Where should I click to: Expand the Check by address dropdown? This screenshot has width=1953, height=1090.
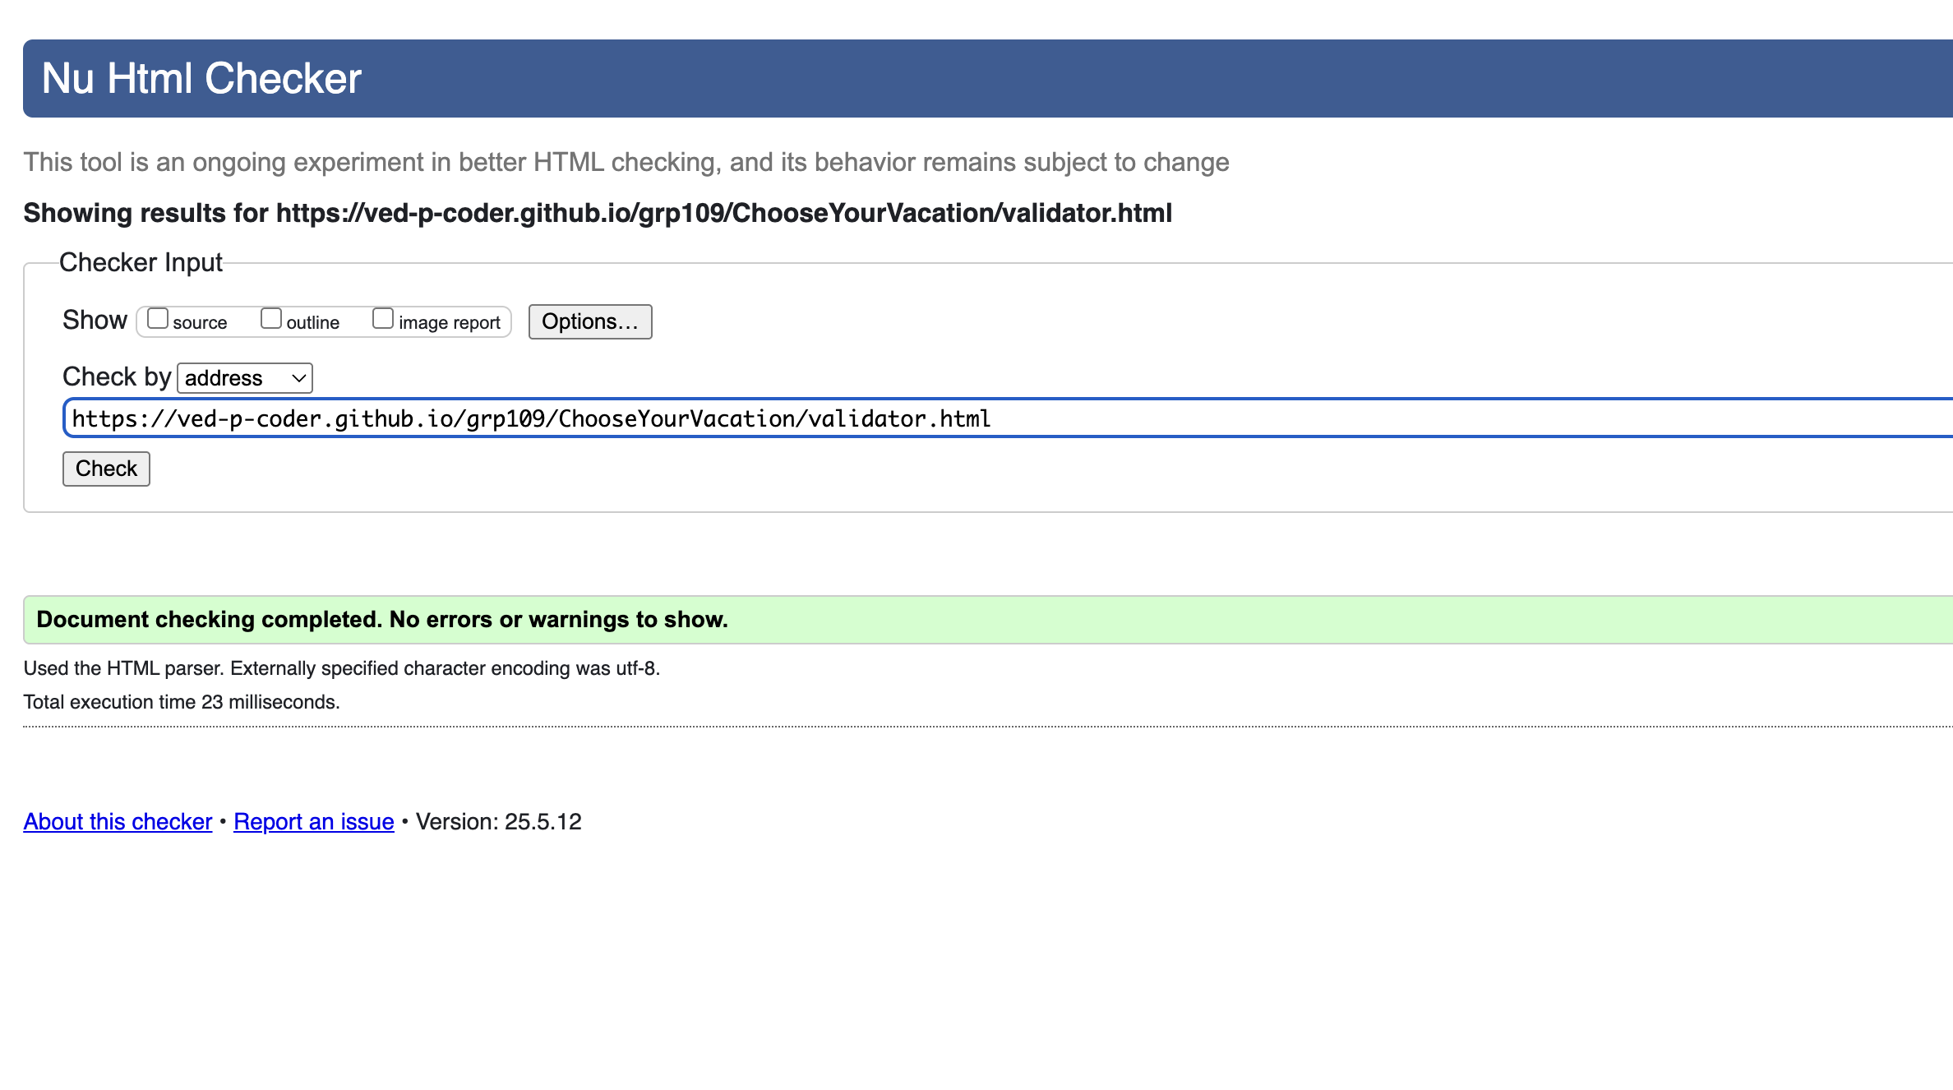pyautogui.click(x=245, y=378)
